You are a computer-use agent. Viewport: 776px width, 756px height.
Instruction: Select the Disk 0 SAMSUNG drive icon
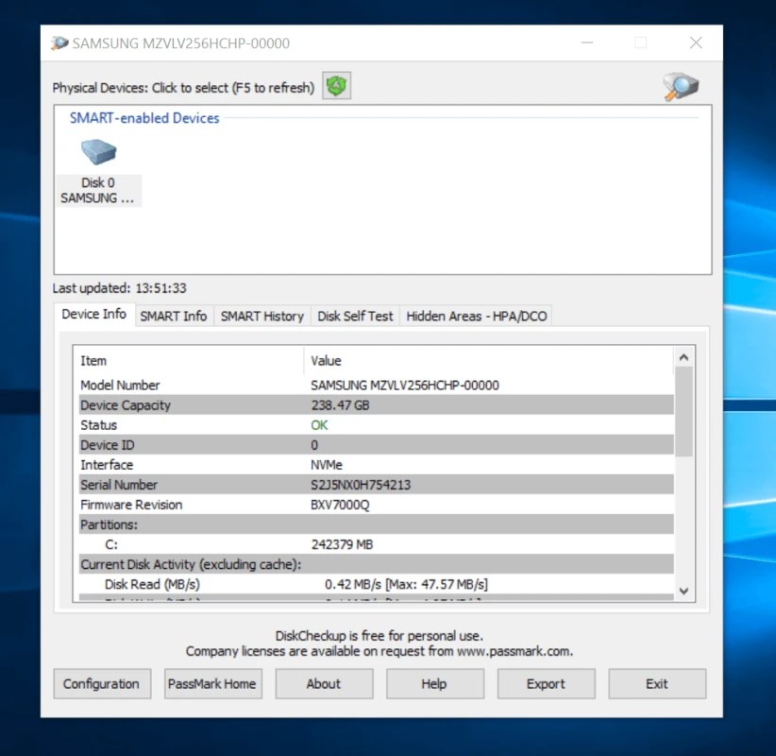98,171
